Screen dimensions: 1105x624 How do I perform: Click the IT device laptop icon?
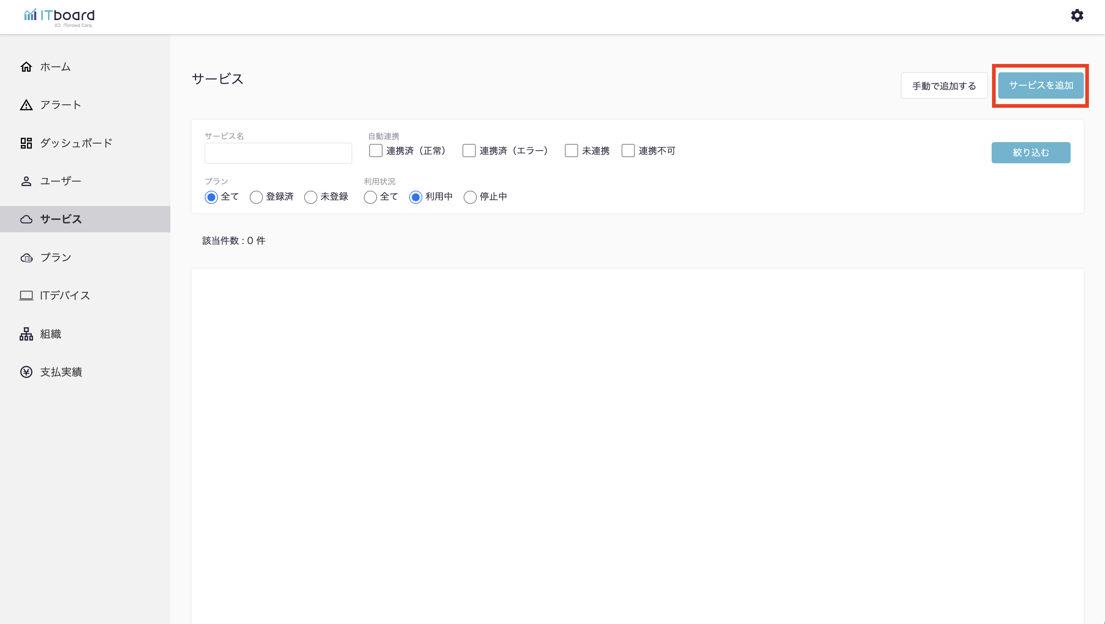coord(26,296)
